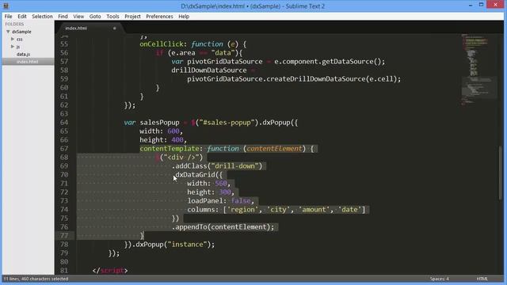This screenshot has height=285, width=507.
Task: Click line number 77 in gutter
Action: pos(64,236)
